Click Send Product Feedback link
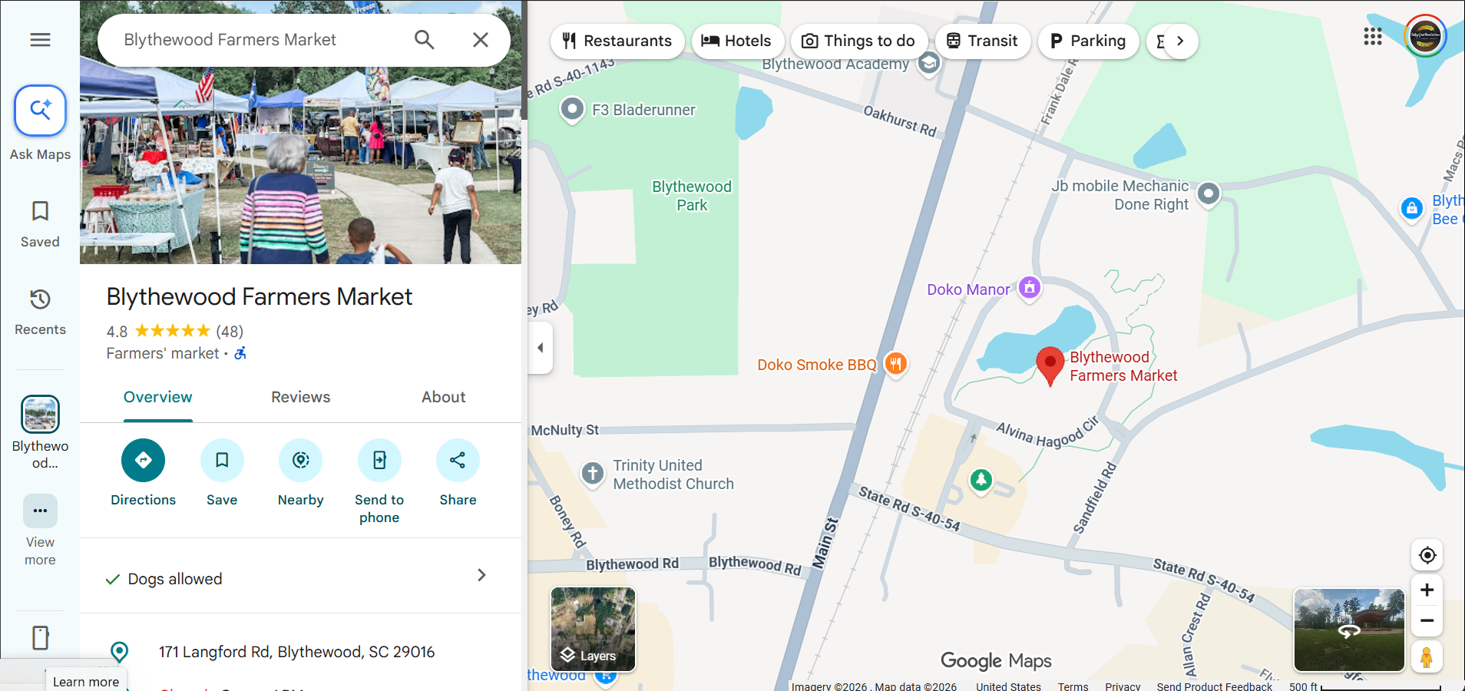The height and width of the screenshot is (691, 1465). [x=1214, y=686]
